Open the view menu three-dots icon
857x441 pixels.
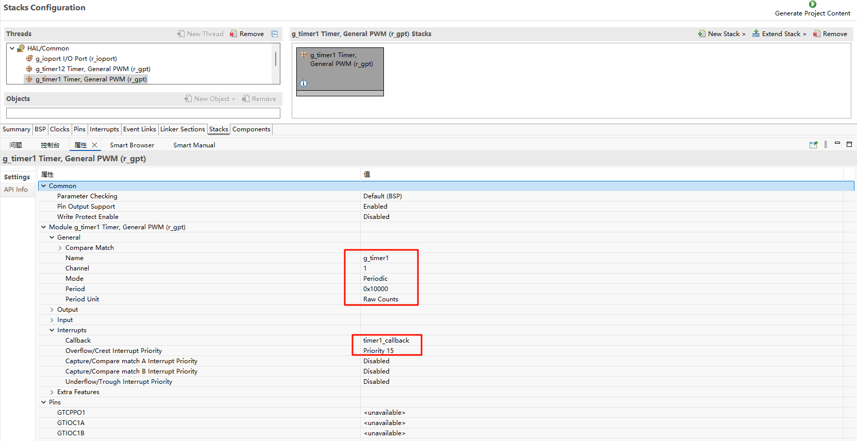pyautogui.click(x=826, y=145)
